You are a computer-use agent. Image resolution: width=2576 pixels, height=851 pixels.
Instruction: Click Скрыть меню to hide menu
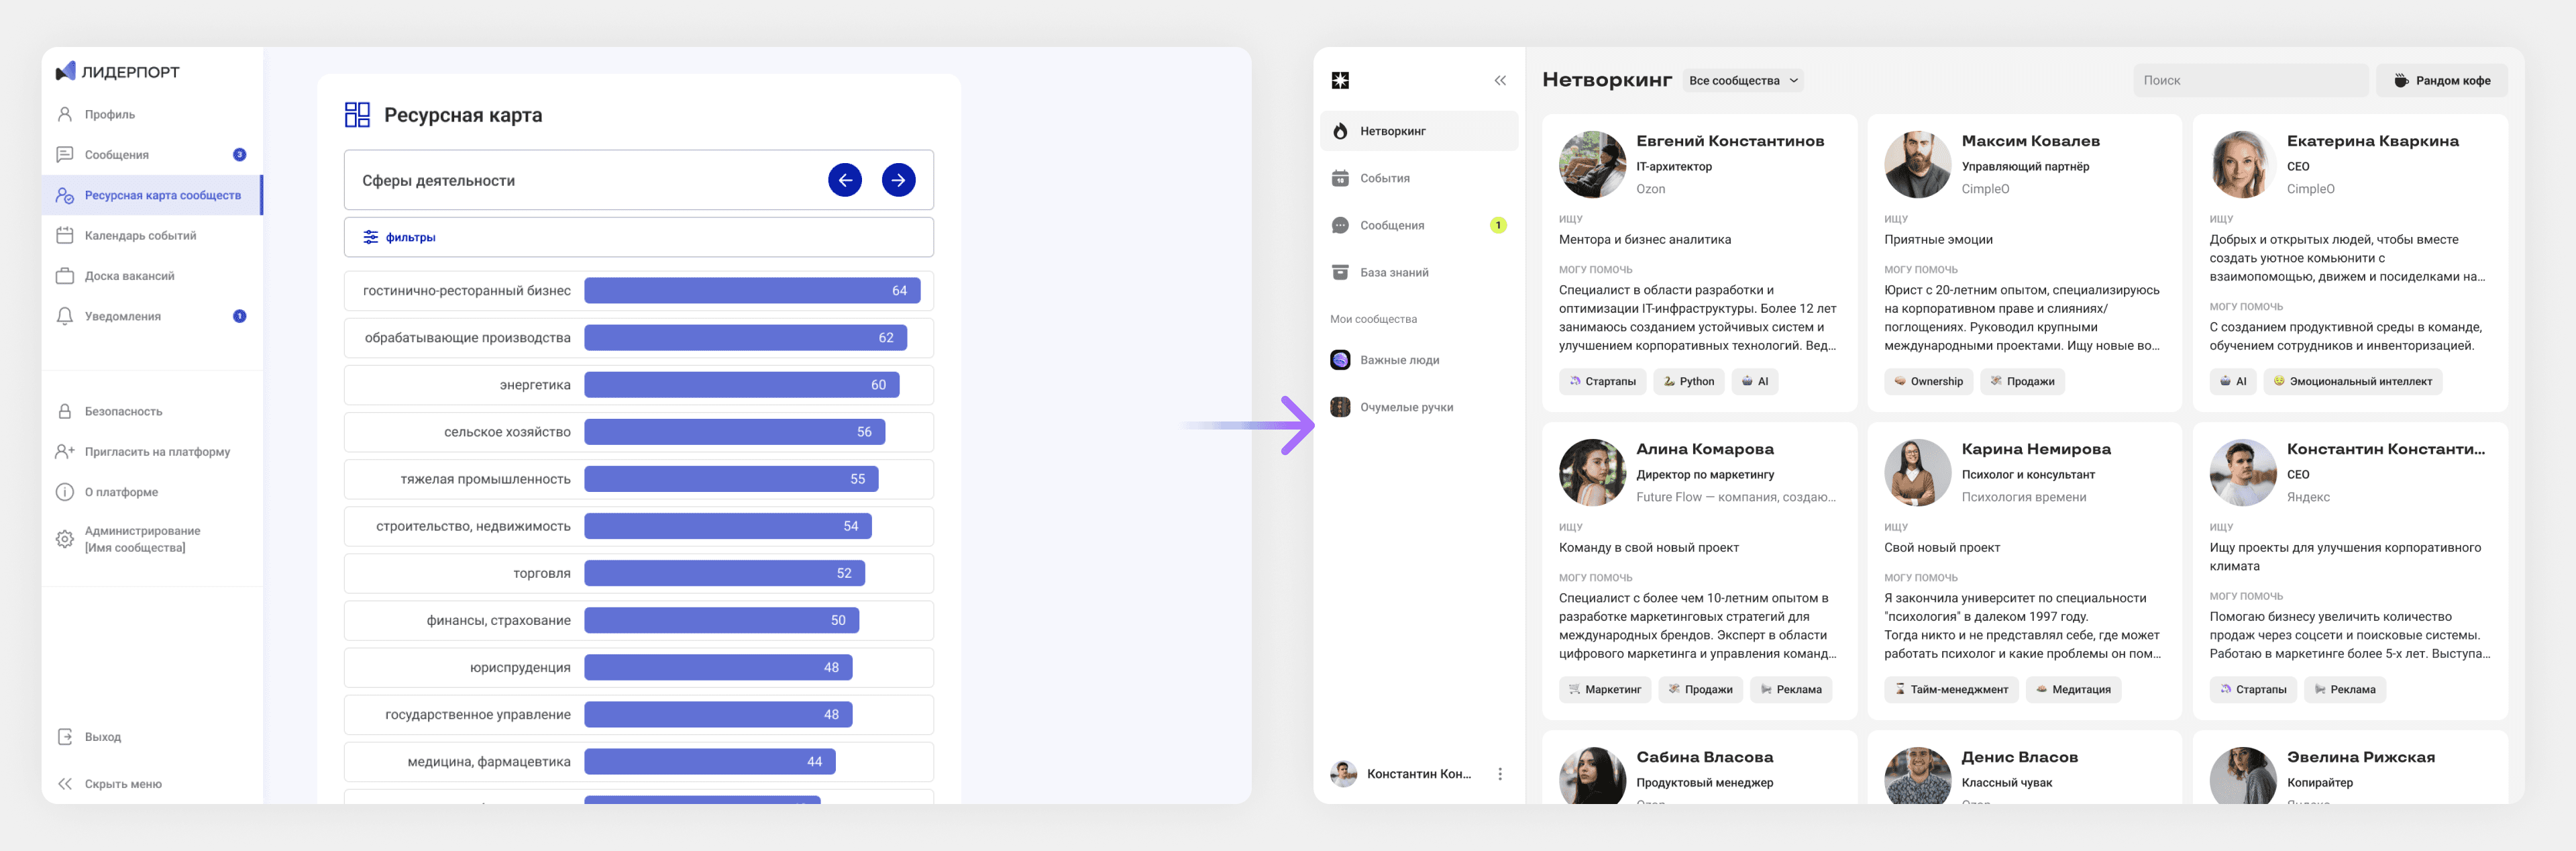point(122,784)
